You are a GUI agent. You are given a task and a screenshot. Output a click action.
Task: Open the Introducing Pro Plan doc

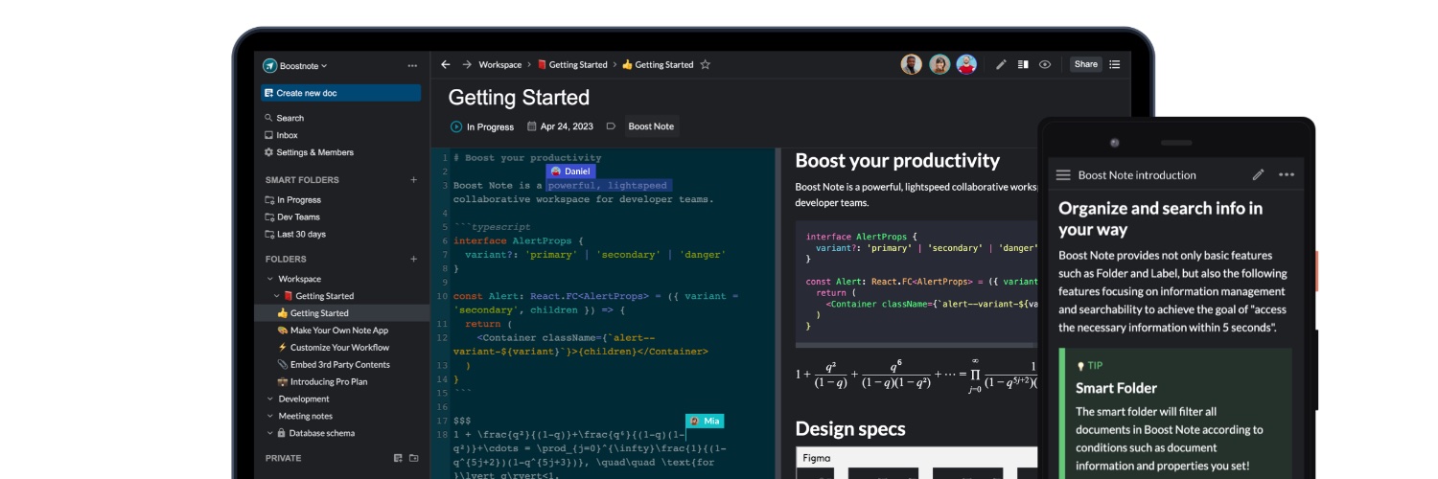pos(322,382)
